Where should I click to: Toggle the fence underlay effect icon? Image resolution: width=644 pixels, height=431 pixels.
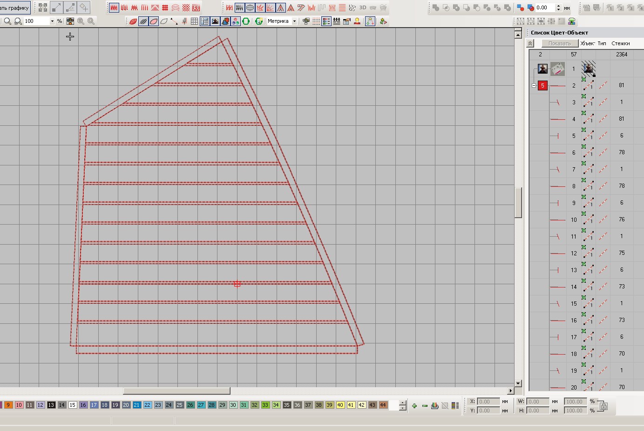[240, 8]
